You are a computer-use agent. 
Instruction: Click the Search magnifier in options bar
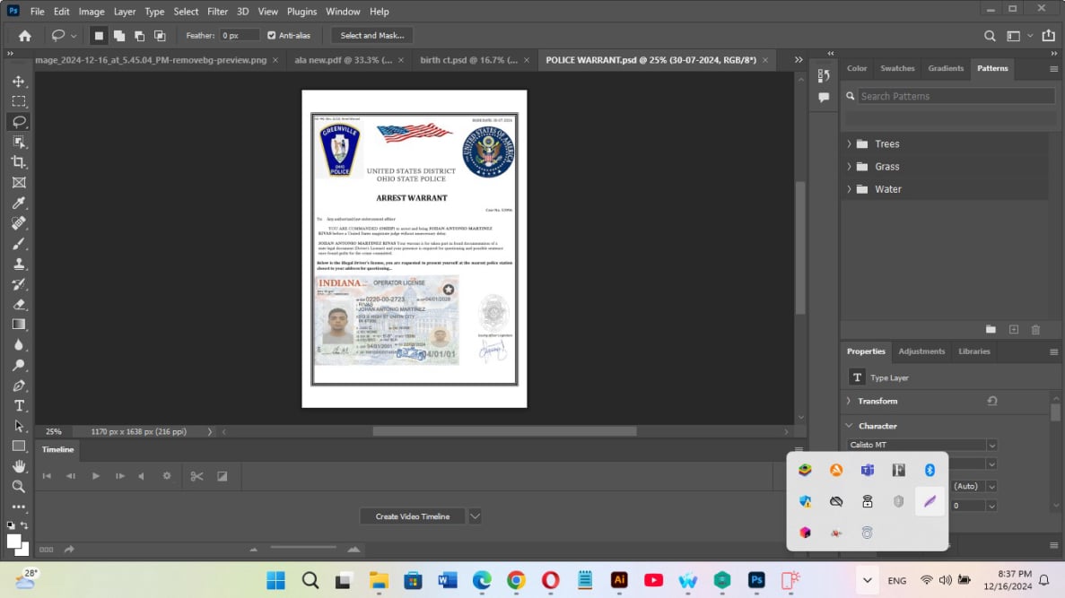pos(990,35)
